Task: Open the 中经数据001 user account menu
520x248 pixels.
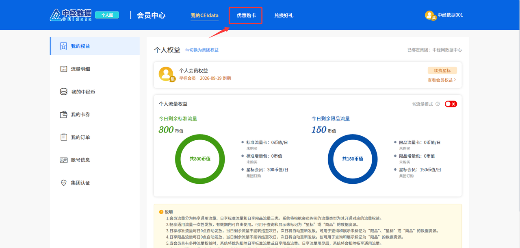Action: (x=444, y=15)
